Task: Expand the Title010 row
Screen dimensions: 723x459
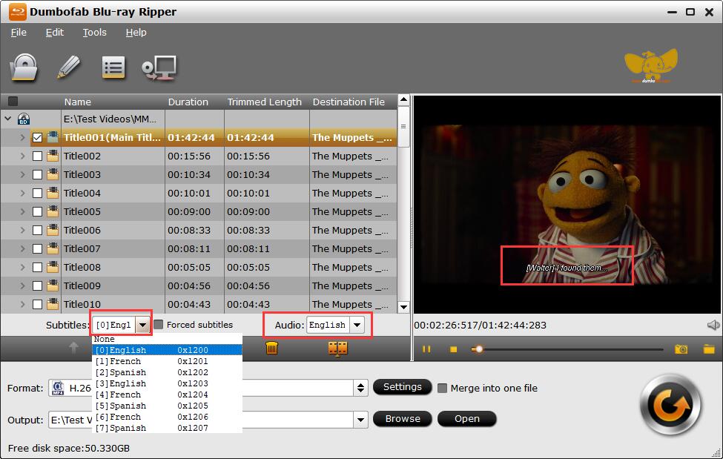Action: [x=22, y=304]
